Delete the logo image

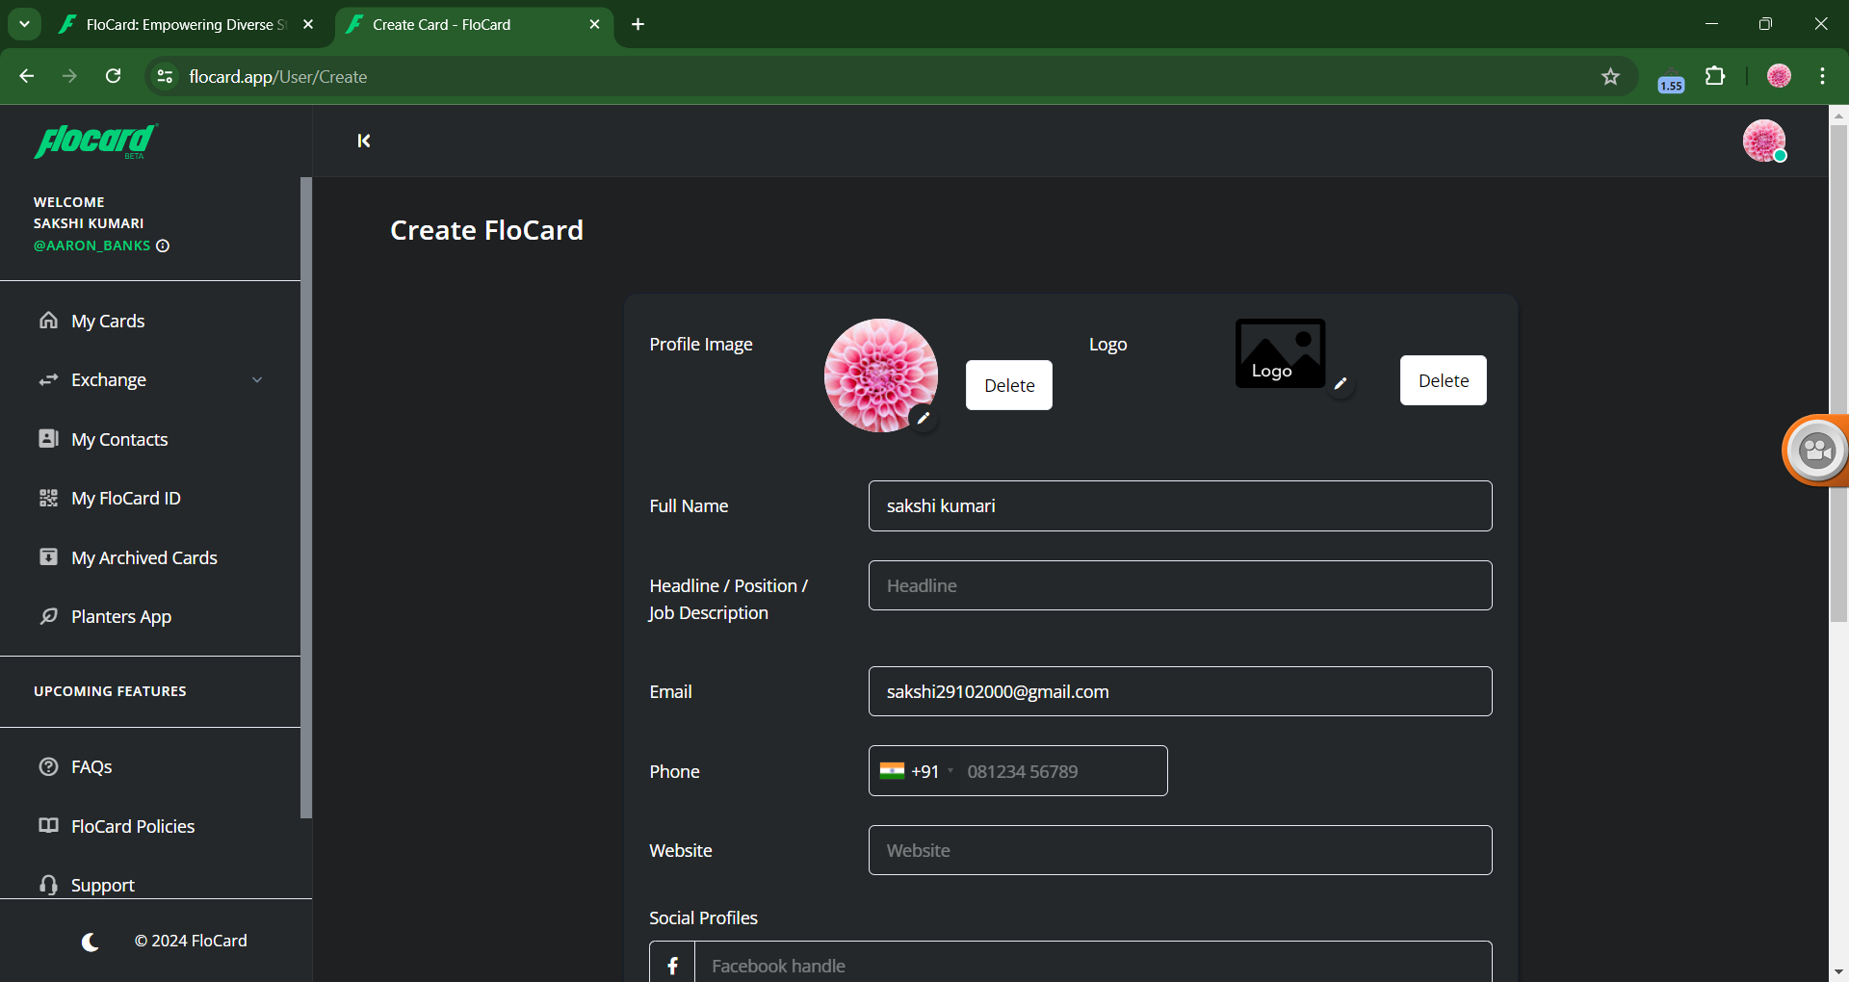1443,380
